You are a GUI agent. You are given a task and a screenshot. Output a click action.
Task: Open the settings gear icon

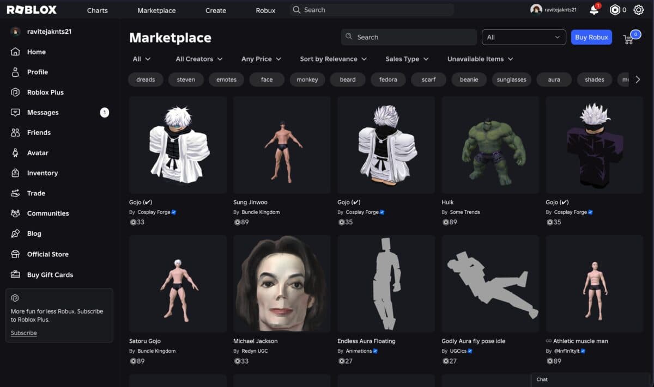pyautogui.click(x=638, y=10)
